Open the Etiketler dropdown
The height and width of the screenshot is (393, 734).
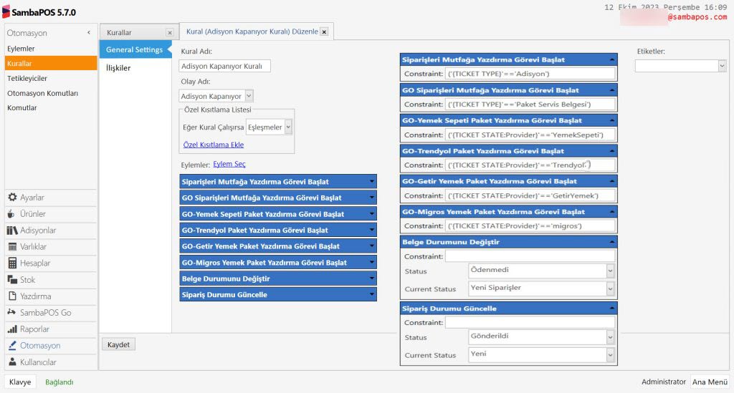[722, 66]
